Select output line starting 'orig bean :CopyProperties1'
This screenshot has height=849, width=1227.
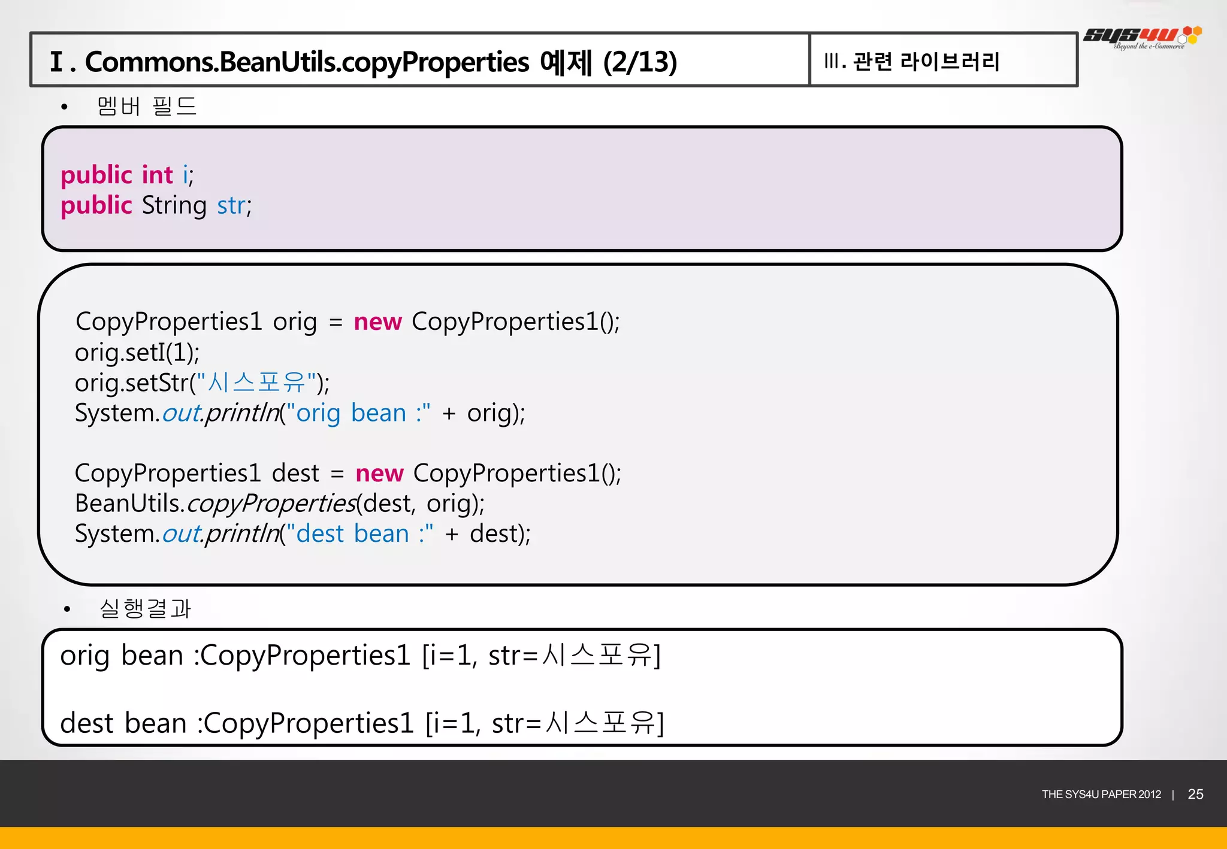click(360, 656)
